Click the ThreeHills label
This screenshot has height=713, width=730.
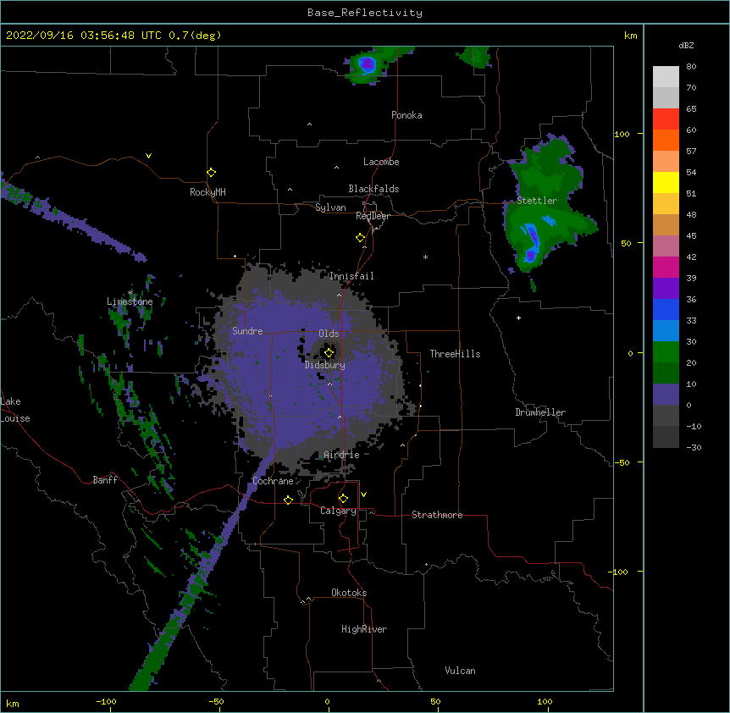coord(455,354)
